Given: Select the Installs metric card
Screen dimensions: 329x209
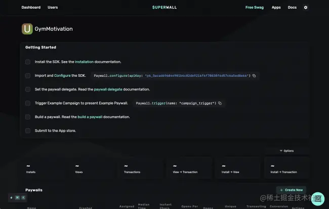Looking at the screenshot, I should tap(43, 168).
